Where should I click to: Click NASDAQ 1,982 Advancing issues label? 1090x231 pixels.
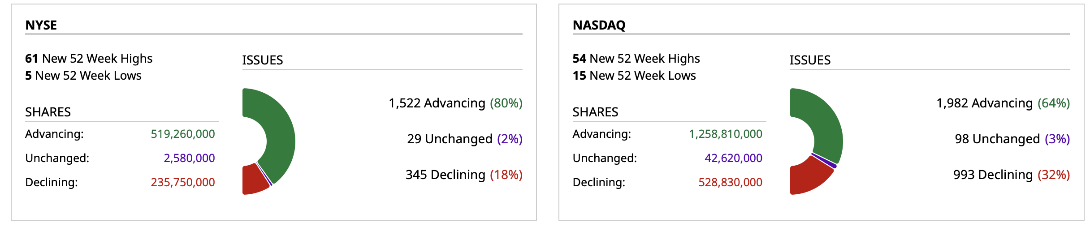1003,103
